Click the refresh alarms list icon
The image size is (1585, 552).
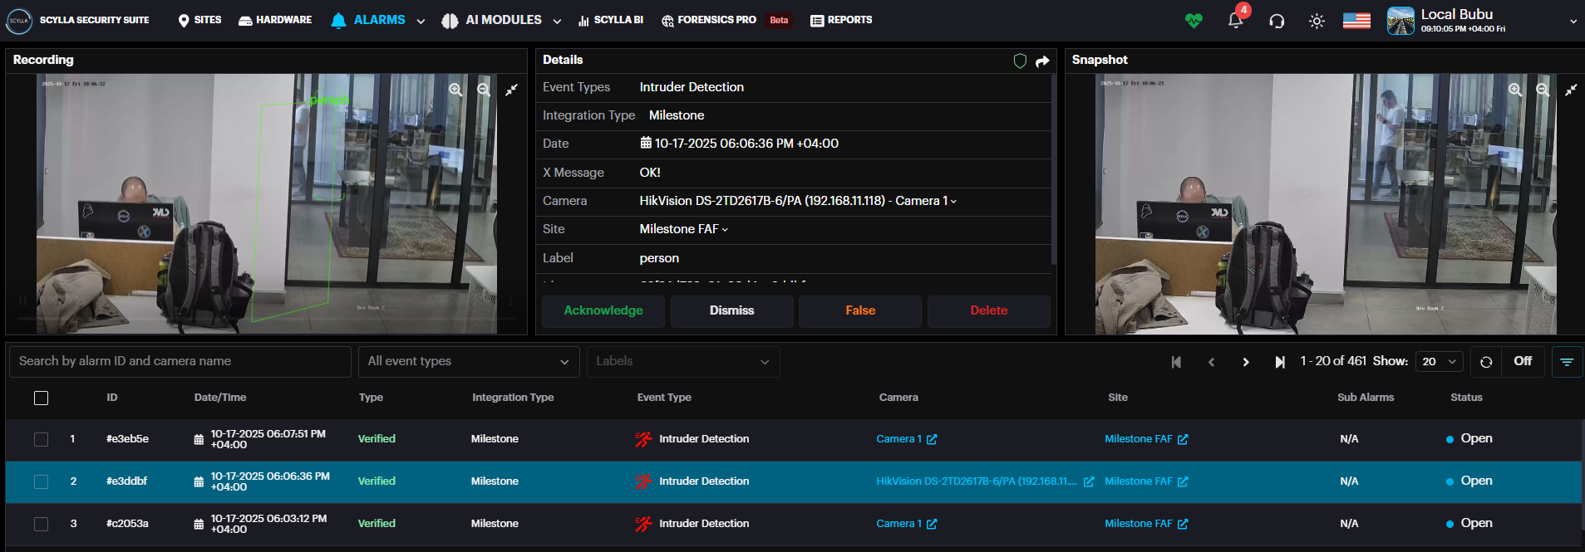click(1486, 362)
